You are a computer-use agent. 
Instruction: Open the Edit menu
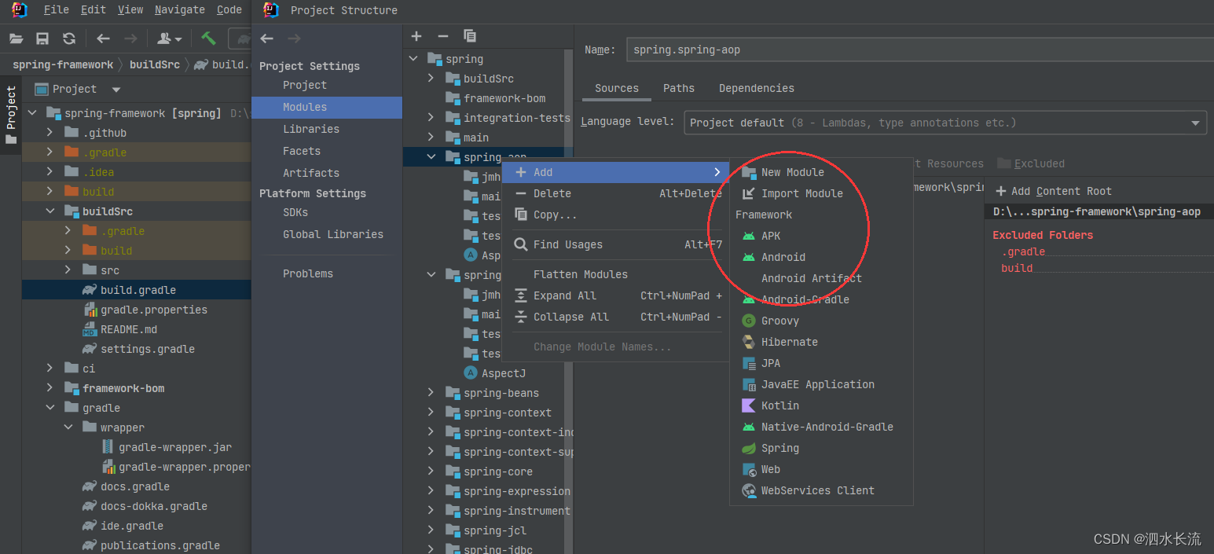(93, 9)
